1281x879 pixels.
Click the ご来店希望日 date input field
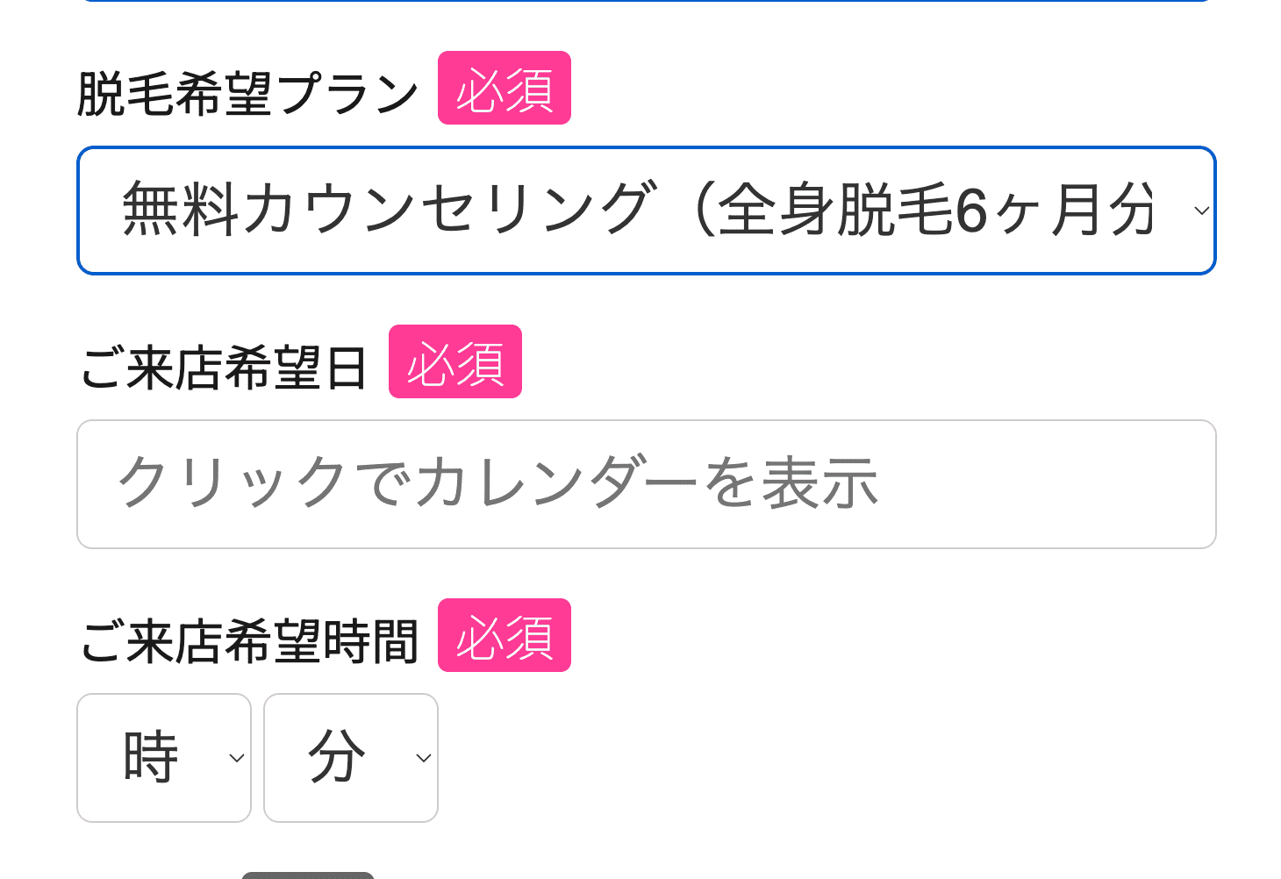tap(646, 484)
